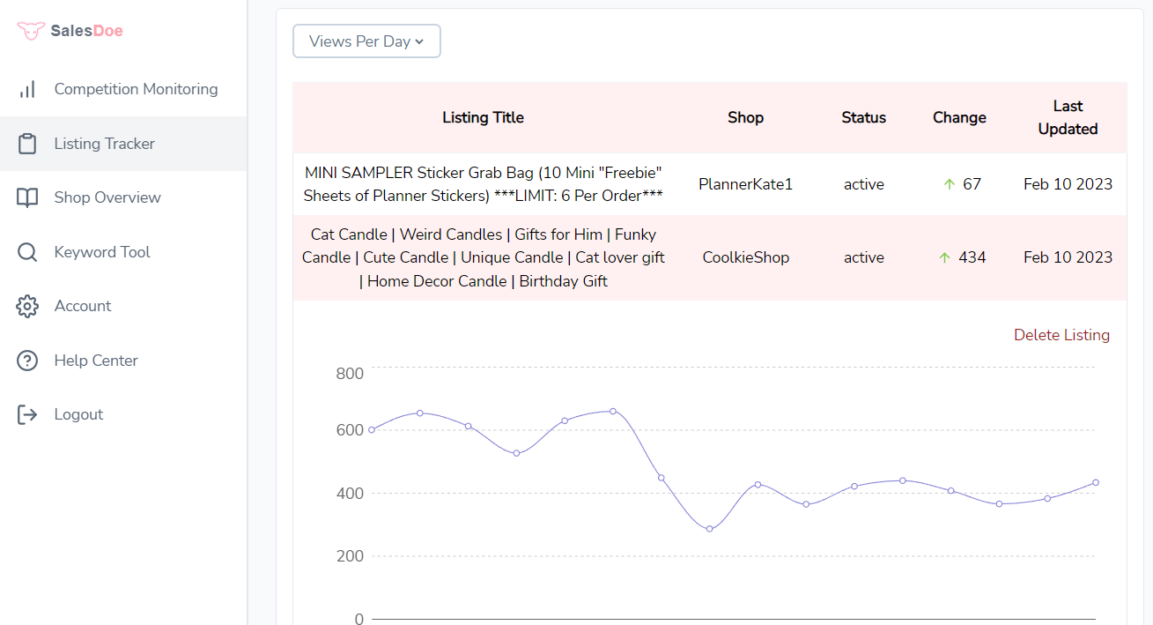The width and height of the screenshot is (1153, 625).
Task: Click the lowest data point on the chart
Action: [x=709, y=529]
